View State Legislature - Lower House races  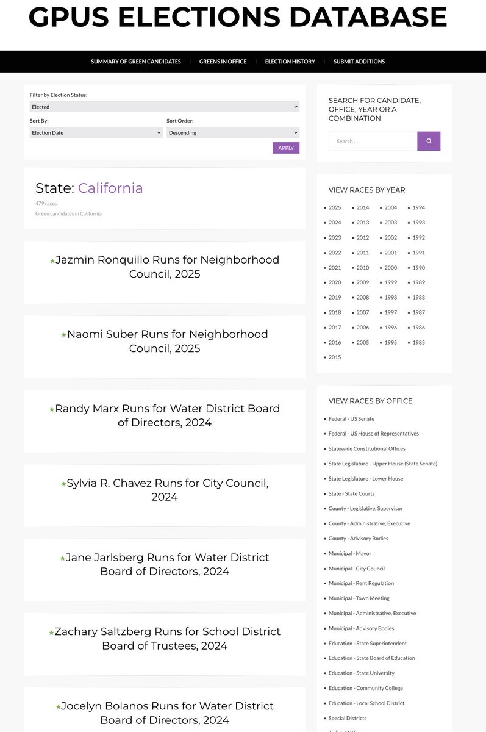pos(366,478)
